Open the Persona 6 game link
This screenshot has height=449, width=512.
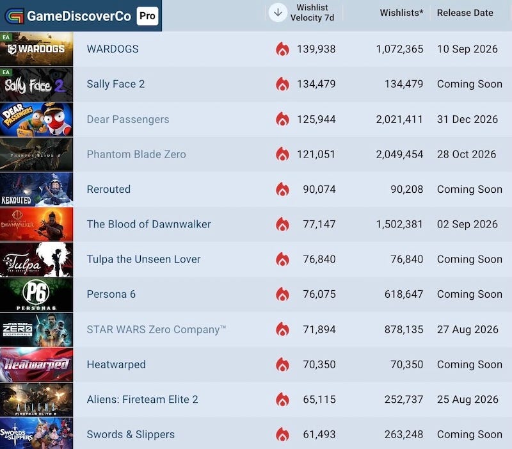click(x=111, y=294)
